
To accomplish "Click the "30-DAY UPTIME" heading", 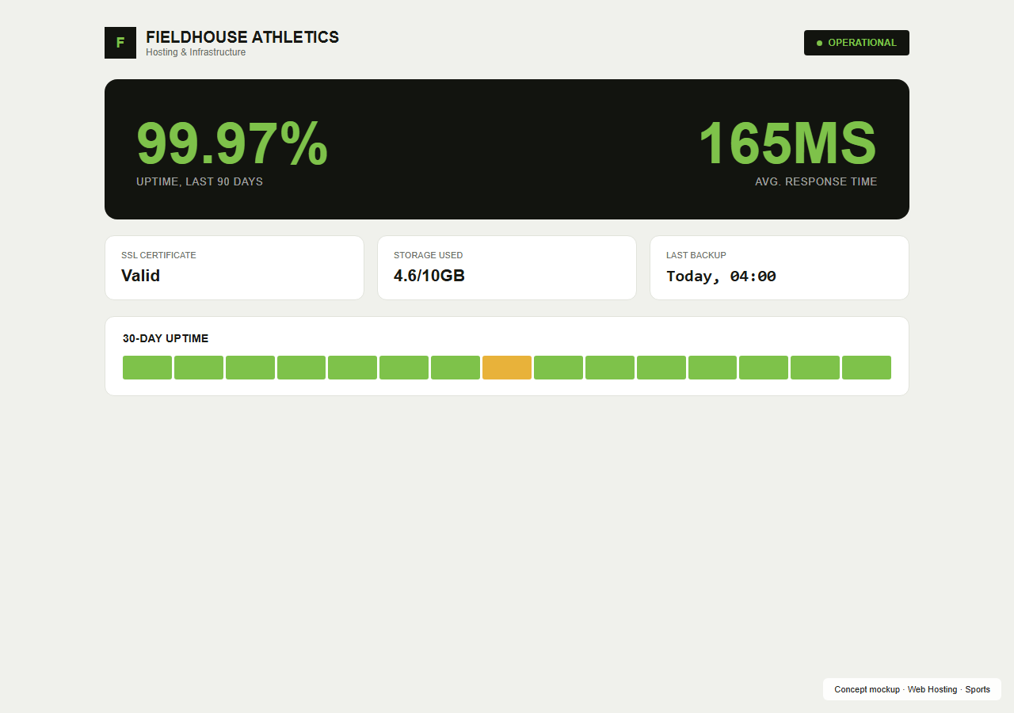I will (x=166, y=338).
